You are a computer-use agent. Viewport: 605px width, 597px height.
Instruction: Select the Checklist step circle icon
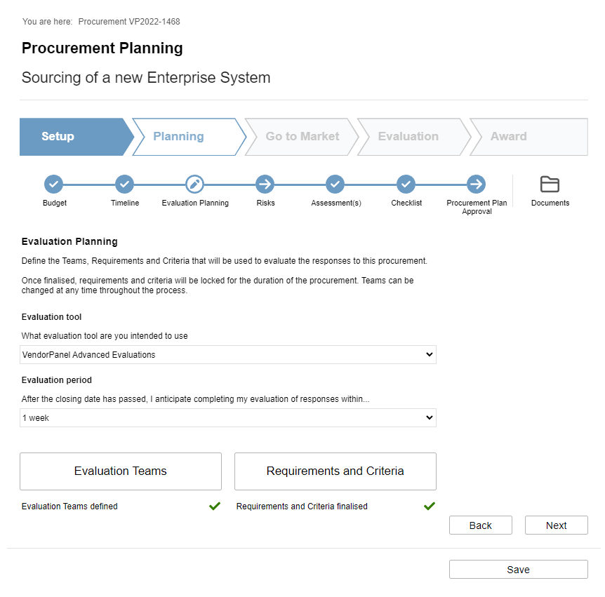406,185
